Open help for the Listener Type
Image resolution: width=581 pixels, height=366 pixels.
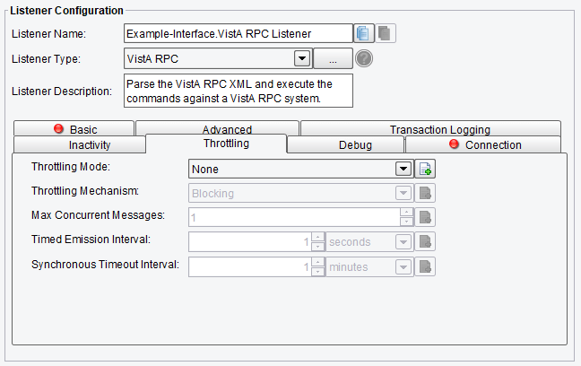point(364,58)
